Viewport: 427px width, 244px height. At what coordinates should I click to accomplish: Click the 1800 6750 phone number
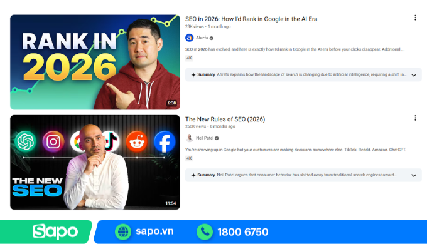[242, 232]
